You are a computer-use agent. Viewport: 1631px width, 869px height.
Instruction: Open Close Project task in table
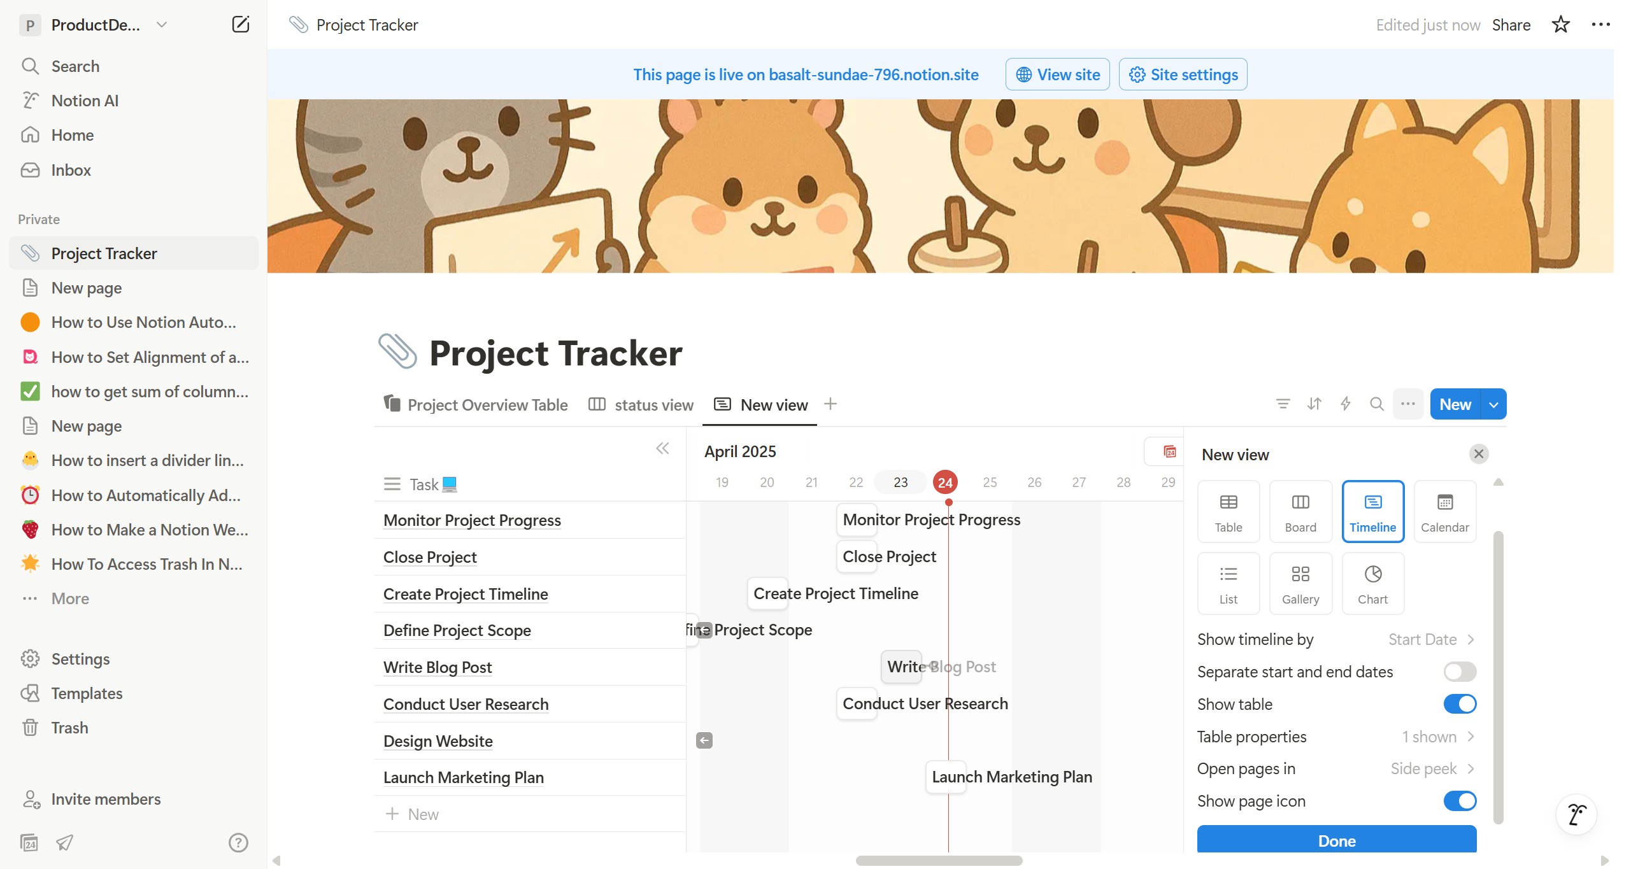[x=430, y=557]
